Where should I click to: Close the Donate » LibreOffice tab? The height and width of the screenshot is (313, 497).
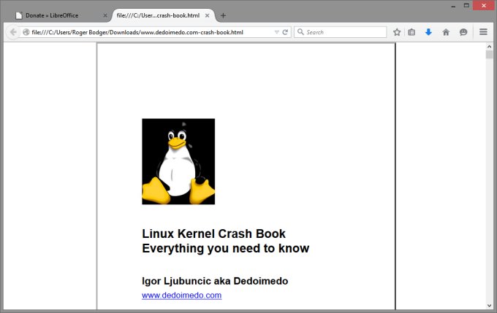[105, 15]
